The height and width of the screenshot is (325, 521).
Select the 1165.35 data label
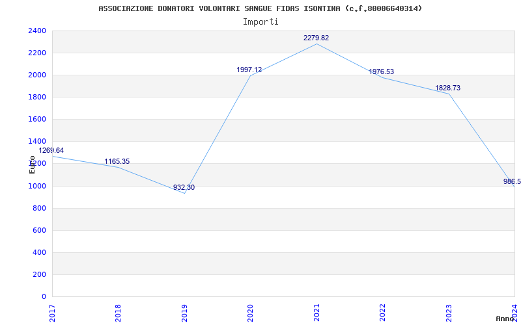tap(117, 161)
